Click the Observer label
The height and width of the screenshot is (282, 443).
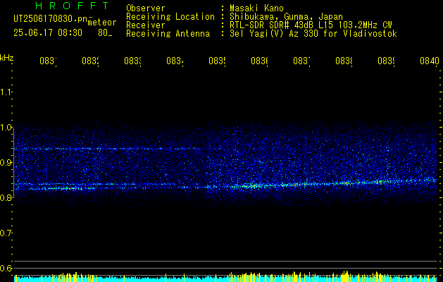coord(146,8)
